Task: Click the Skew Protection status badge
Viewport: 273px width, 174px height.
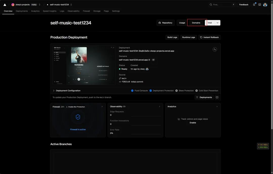Action: (x=184, y=91)
